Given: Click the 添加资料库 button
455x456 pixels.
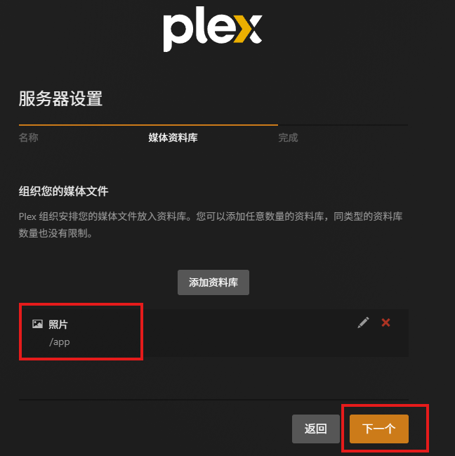Looking at the screenshot, I should point(213,282).
